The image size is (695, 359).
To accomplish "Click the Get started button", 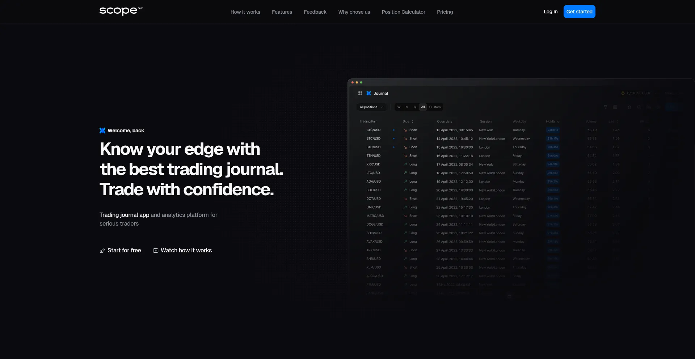I will [579, 11].
